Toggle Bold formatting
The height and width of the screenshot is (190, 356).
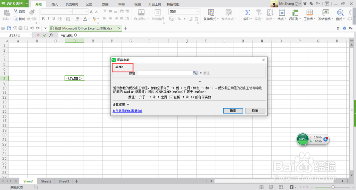coord(43,19)
